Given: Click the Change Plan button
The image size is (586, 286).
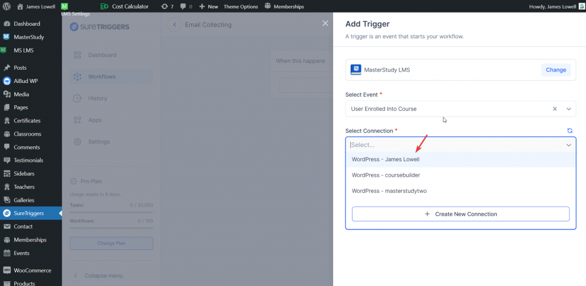Looking at the screenshot, I should point(112,243).
